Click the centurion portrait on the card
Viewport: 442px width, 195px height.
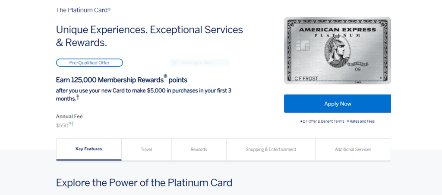[338, 53]
